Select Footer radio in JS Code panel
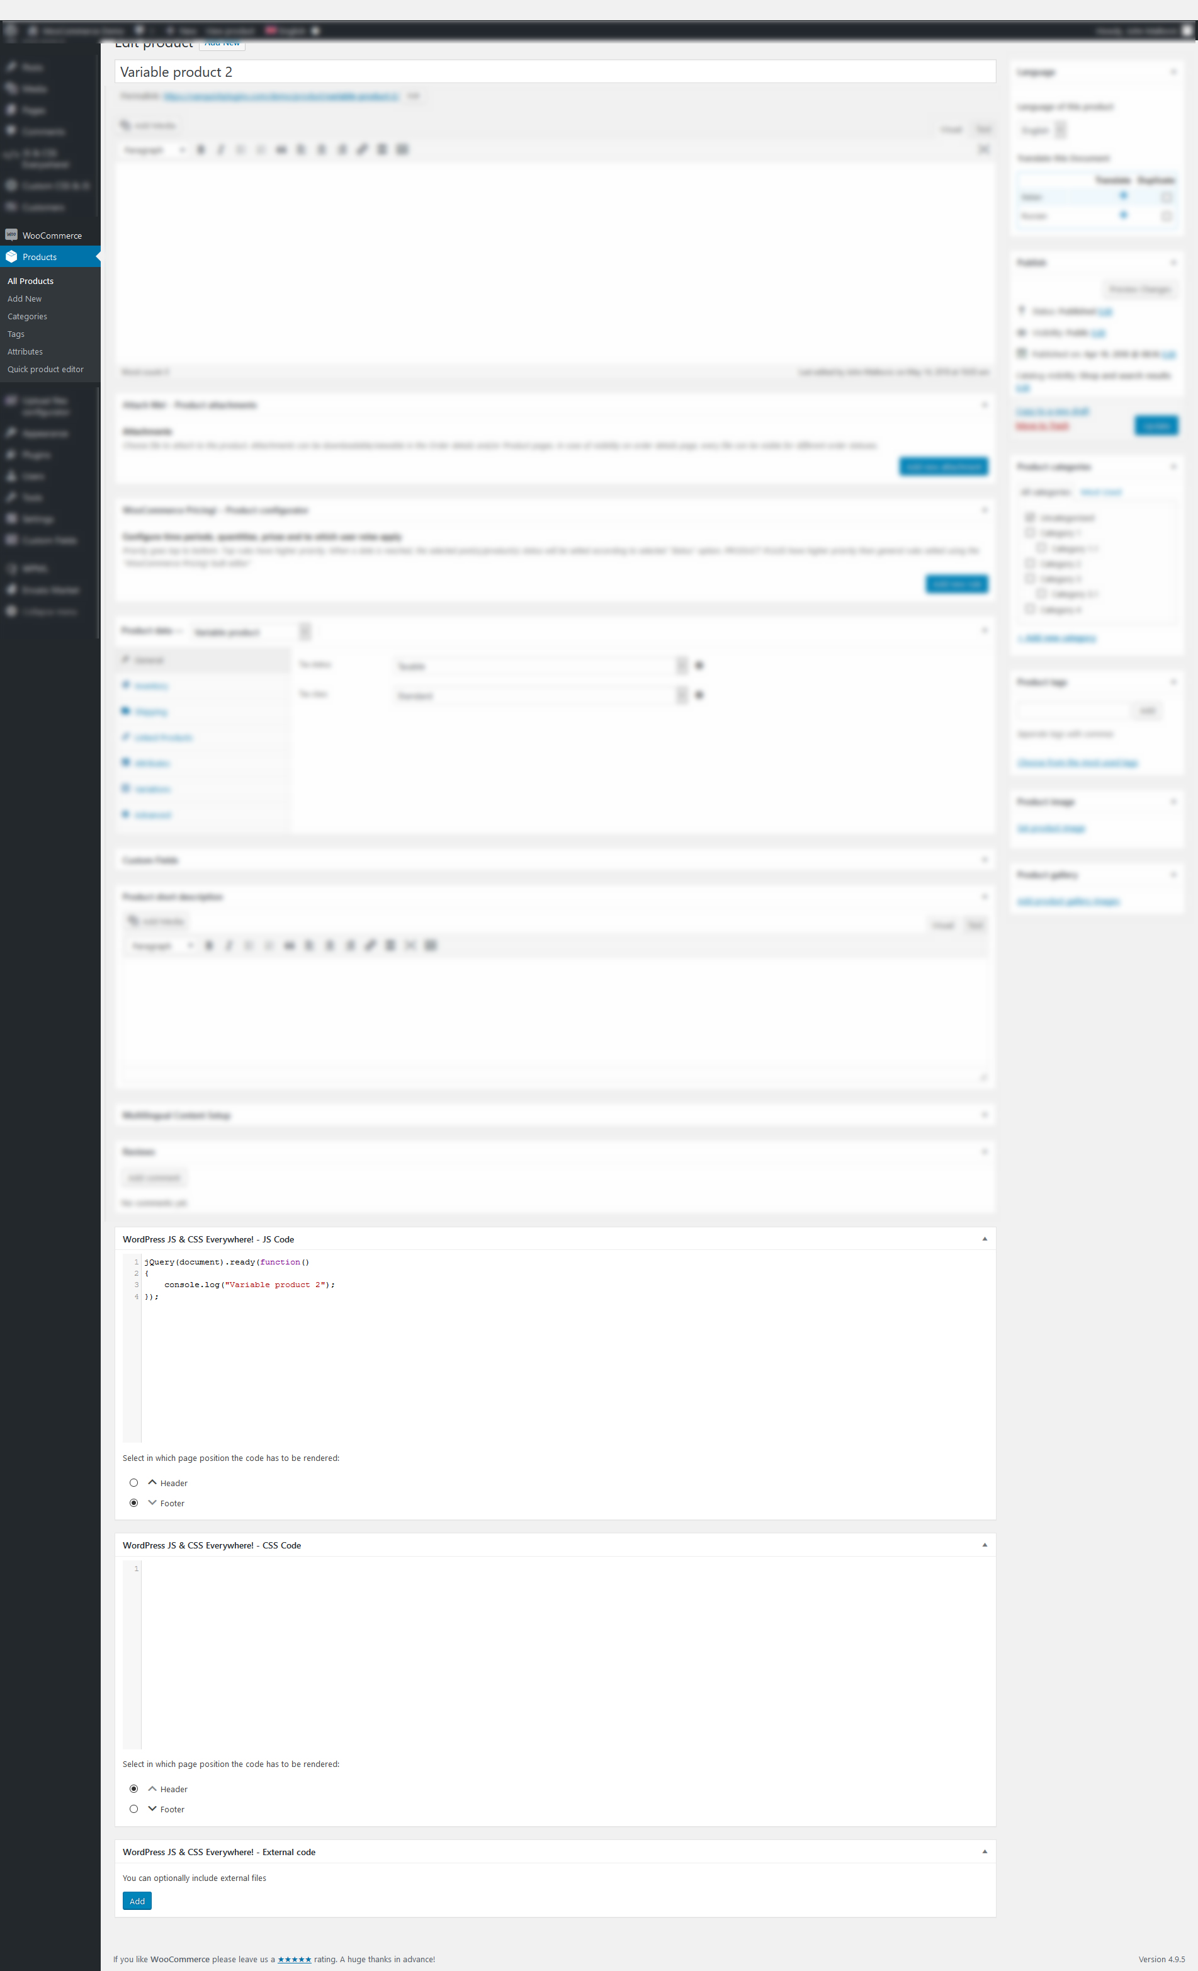Viewport: 1198px width, 1971px height. tap(133, 1502)
